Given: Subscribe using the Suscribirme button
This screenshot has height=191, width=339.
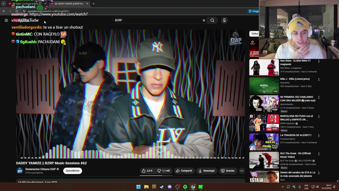Looking at the screenshot, I should tap(73, 171).
